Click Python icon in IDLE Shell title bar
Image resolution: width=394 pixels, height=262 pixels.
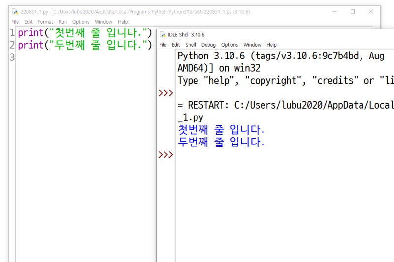click(163, 35)
